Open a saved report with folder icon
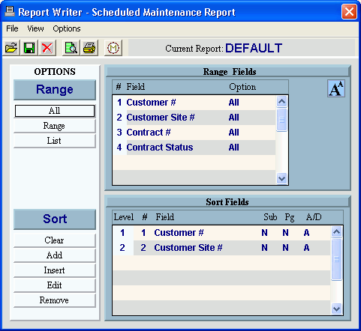This screenshot has width=361, height=331. click(x=11, y=48)
